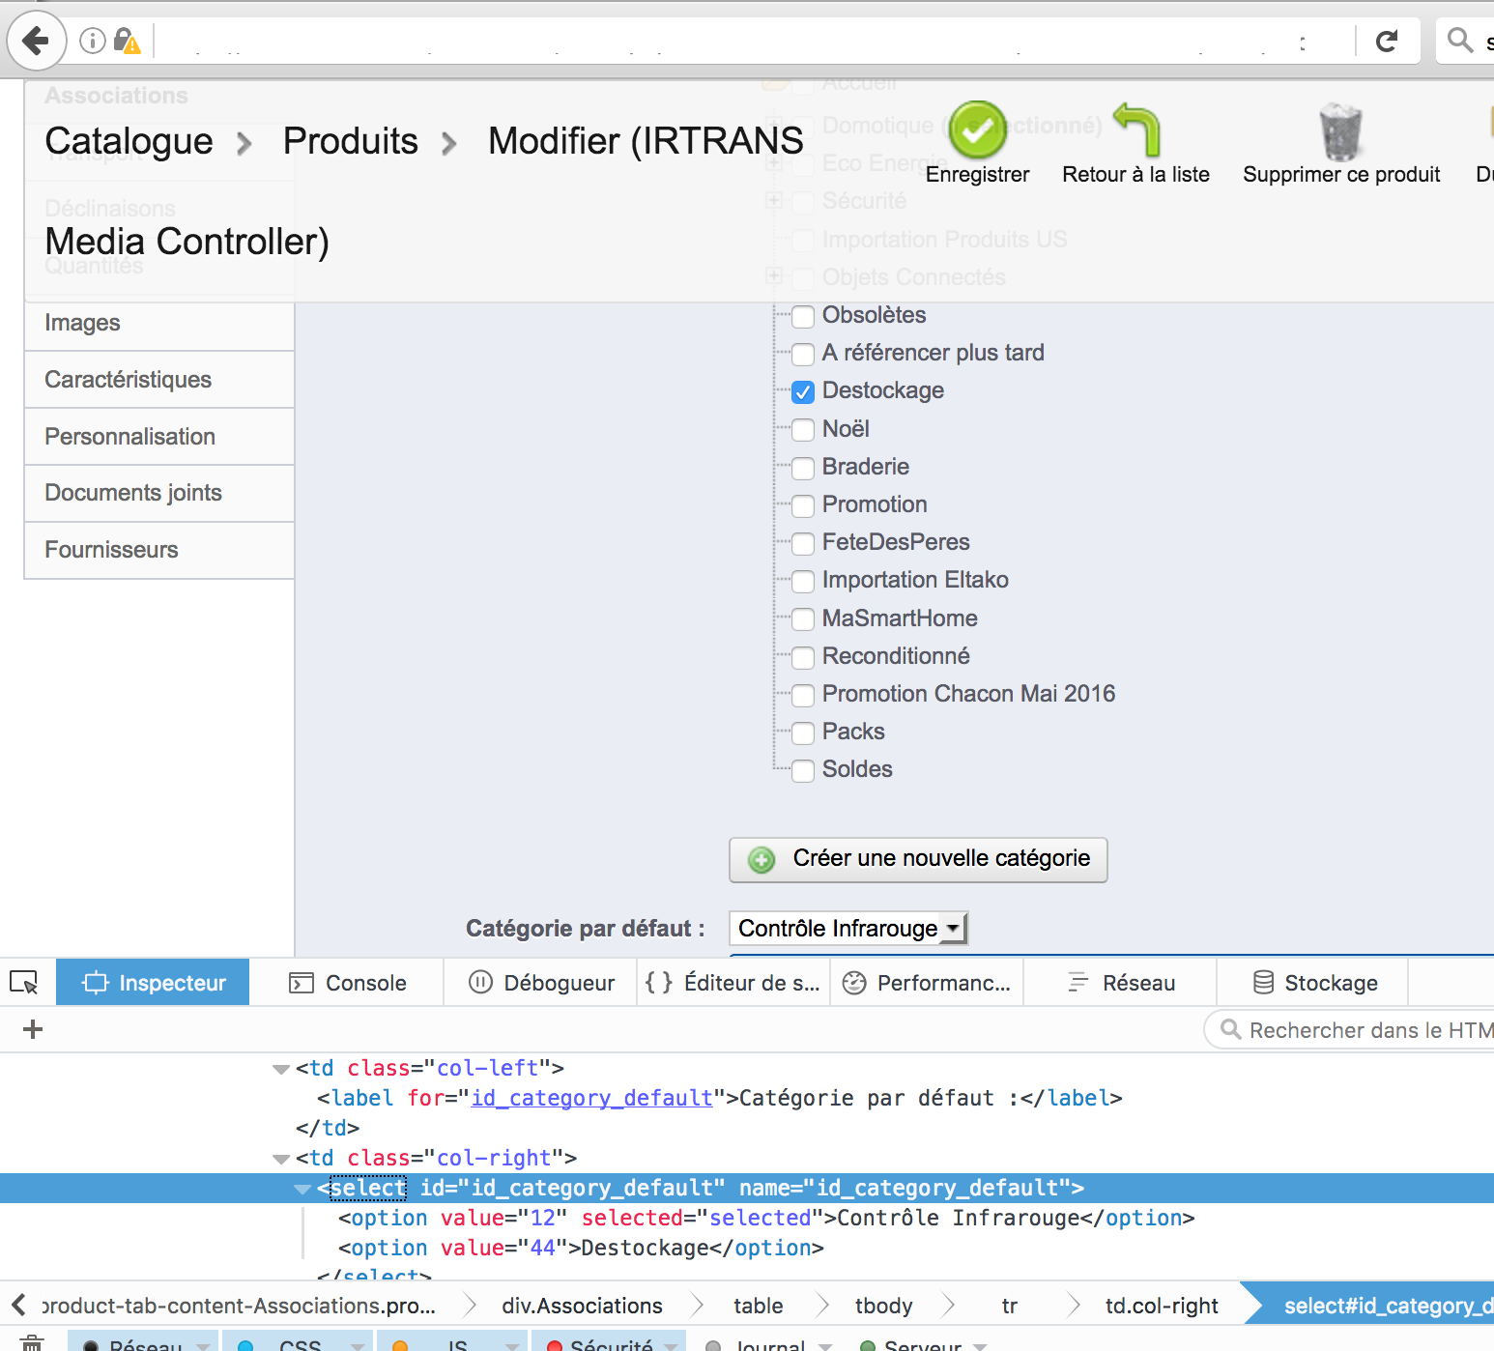Collapse the td col-right node triangle
Screen dimensions: 1494x1351
click(281, 1159)
